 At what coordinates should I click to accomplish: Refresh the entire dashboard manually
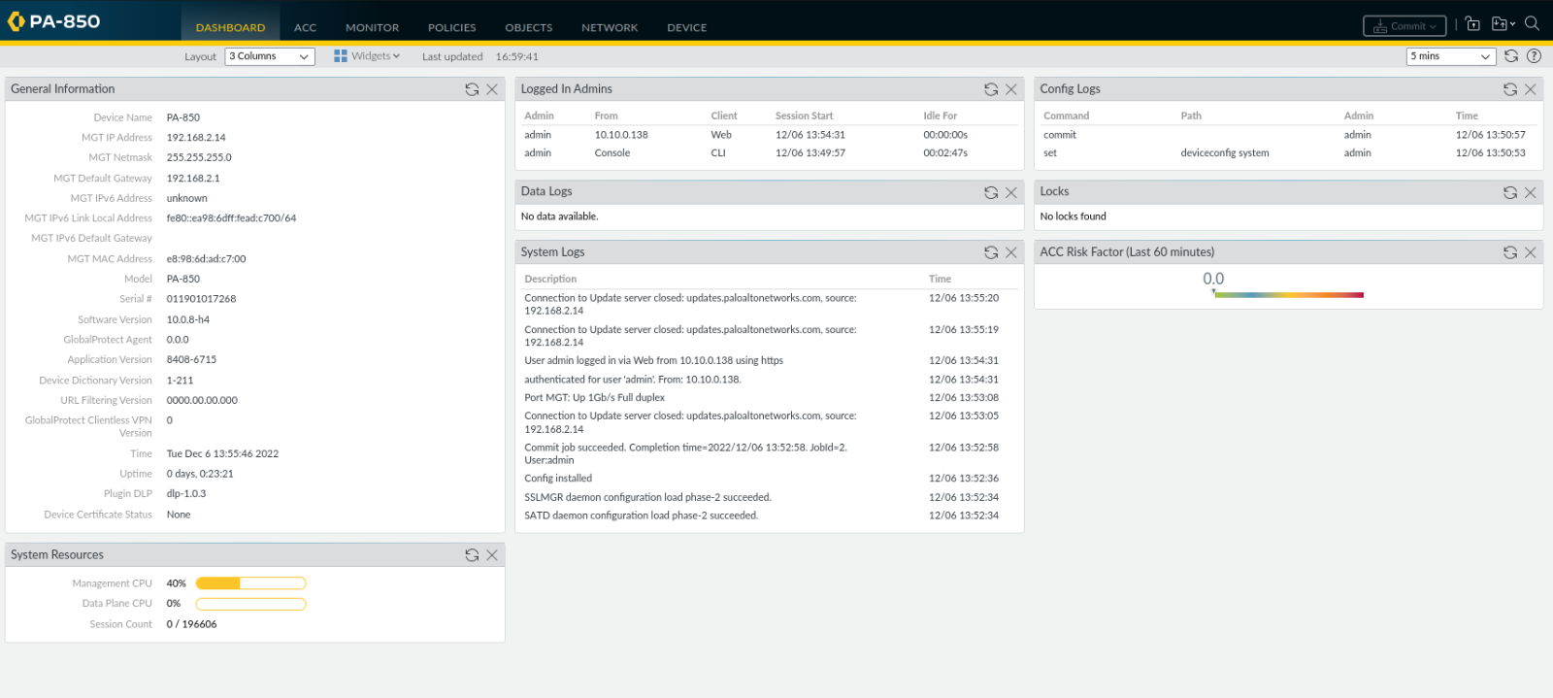(1511, 56)
